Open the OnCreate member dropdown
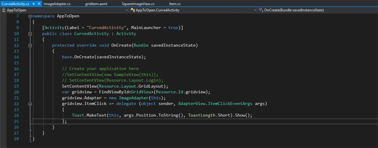 (x=317, y=10)
